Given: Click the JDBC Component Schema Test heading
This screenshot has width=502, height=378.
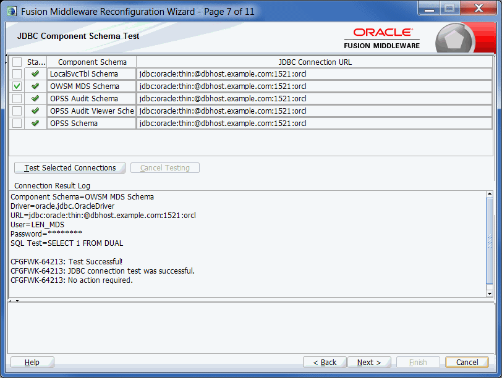Looking at the screenshot, I should pyautogui.click(x=78, y=36).
